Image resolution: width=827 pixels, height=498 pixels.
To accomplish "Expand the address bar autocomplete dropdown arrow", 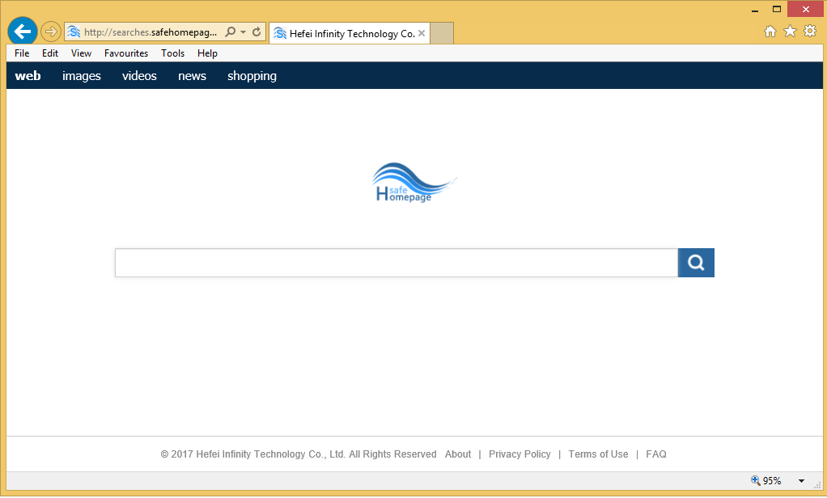I will coord(244,32).
